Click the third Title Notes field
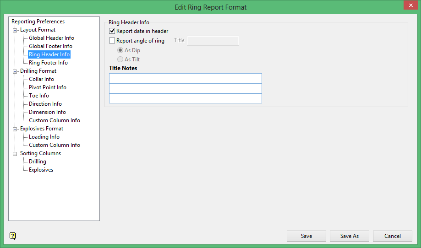The height and width of the screenshot is (248, 421). (185, 98)
